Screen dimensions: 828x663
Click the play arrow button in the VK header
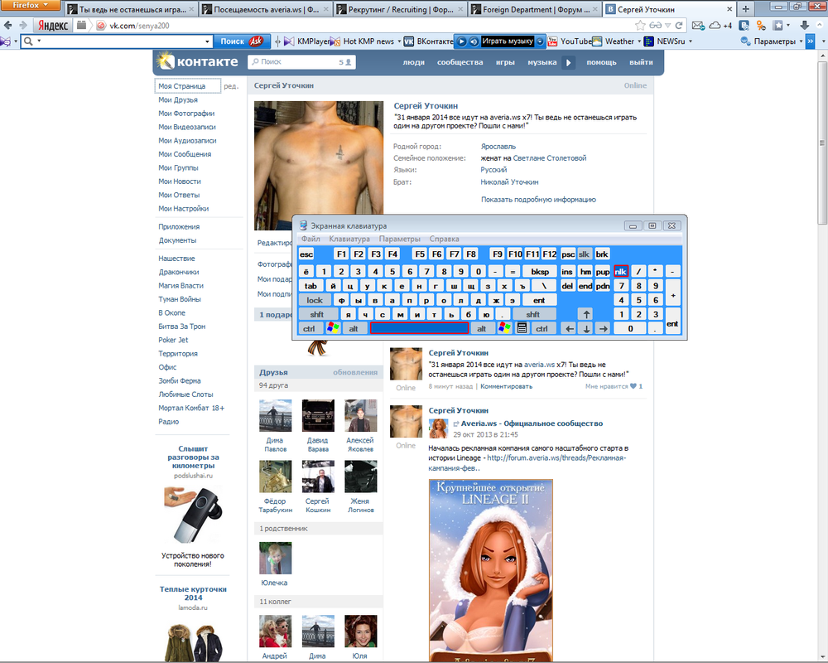(x=569, y=62)
